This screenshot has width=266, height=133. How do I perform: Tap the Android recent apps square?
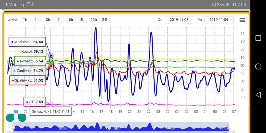coord(258,38)
